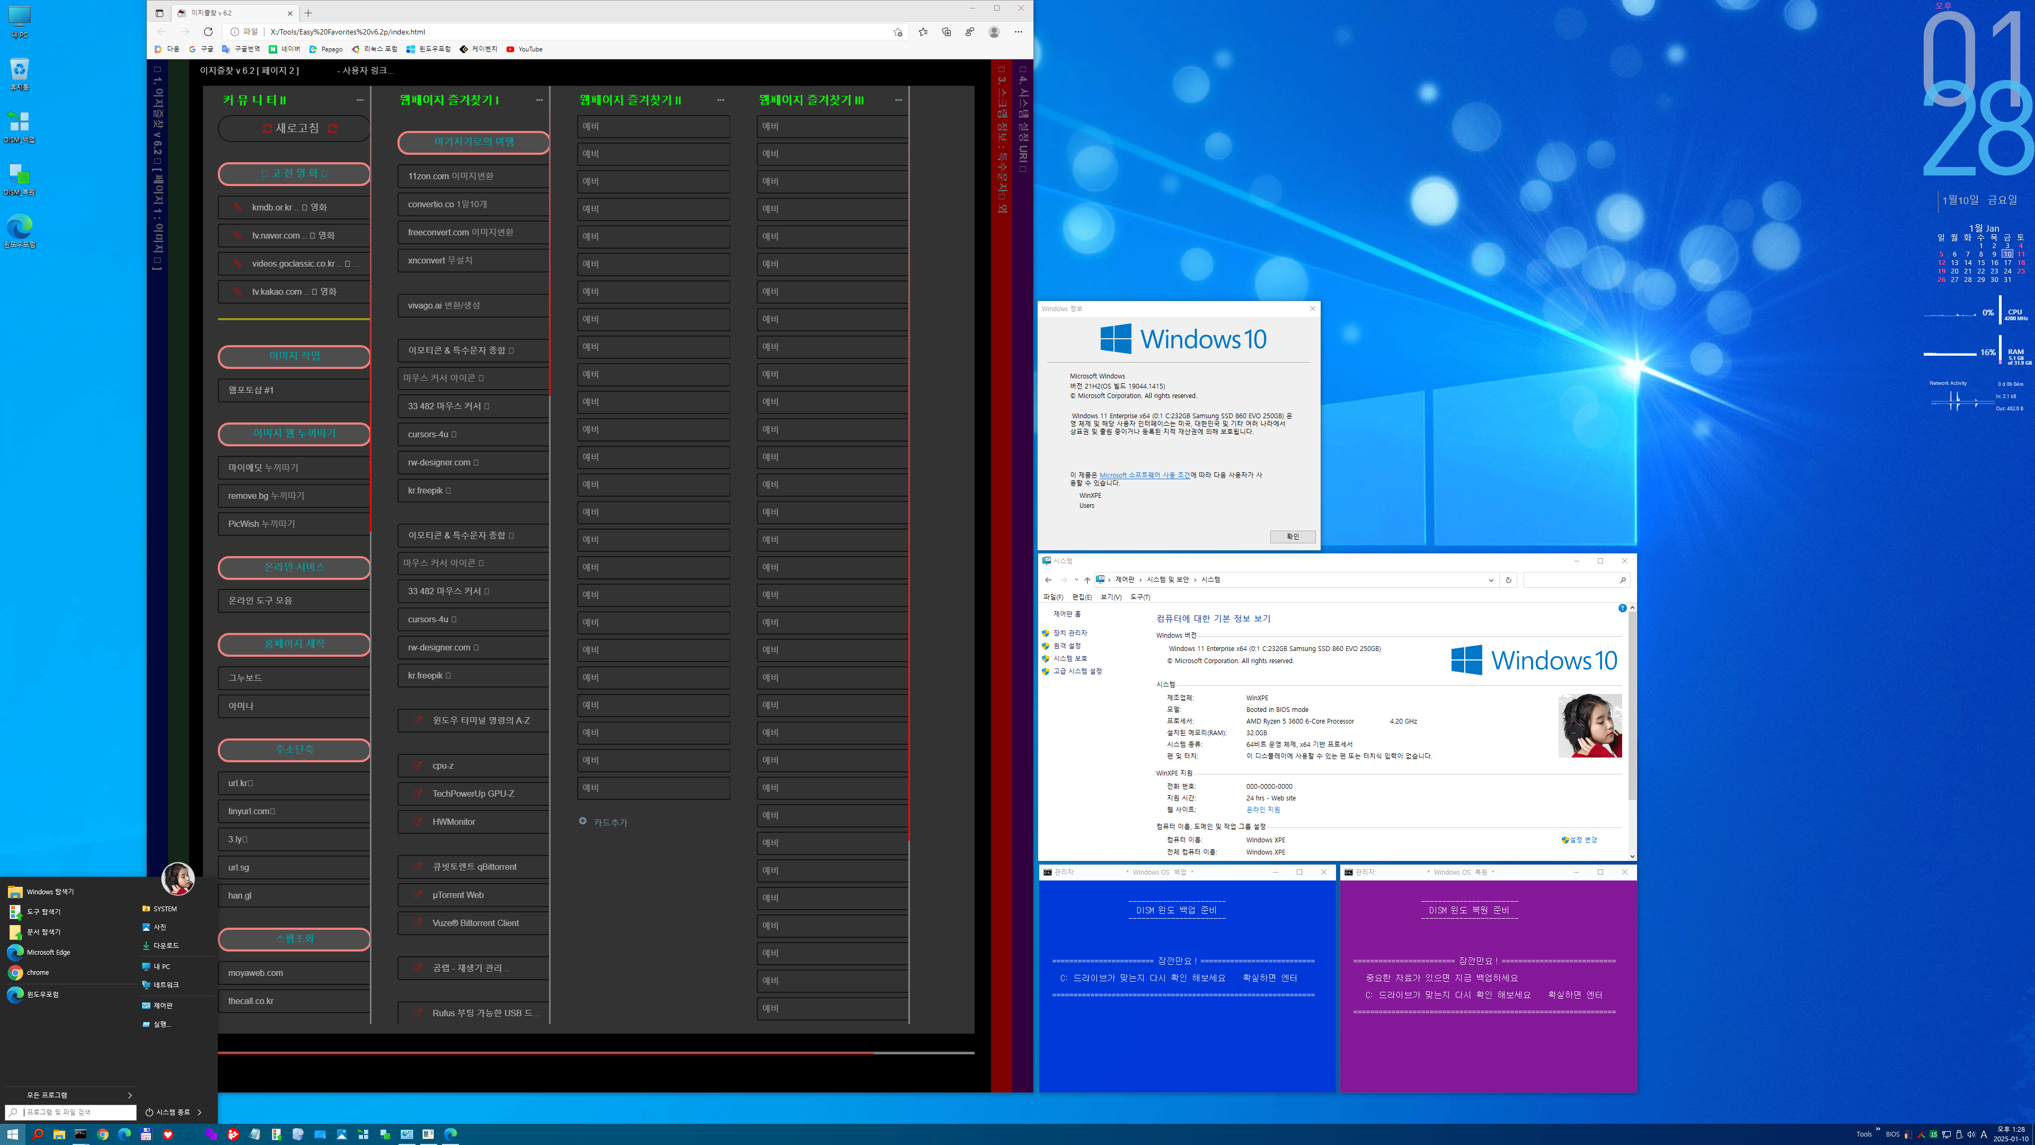Image resolution: width=2035 pixels, height=1145 pixels.
Task: Launch DISM_백업 desktop shortcut
Action: point(19,127)
